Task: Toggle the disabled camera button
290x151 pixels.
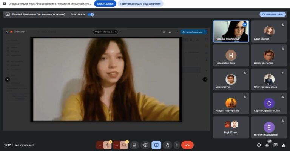Action: point(124,145)
